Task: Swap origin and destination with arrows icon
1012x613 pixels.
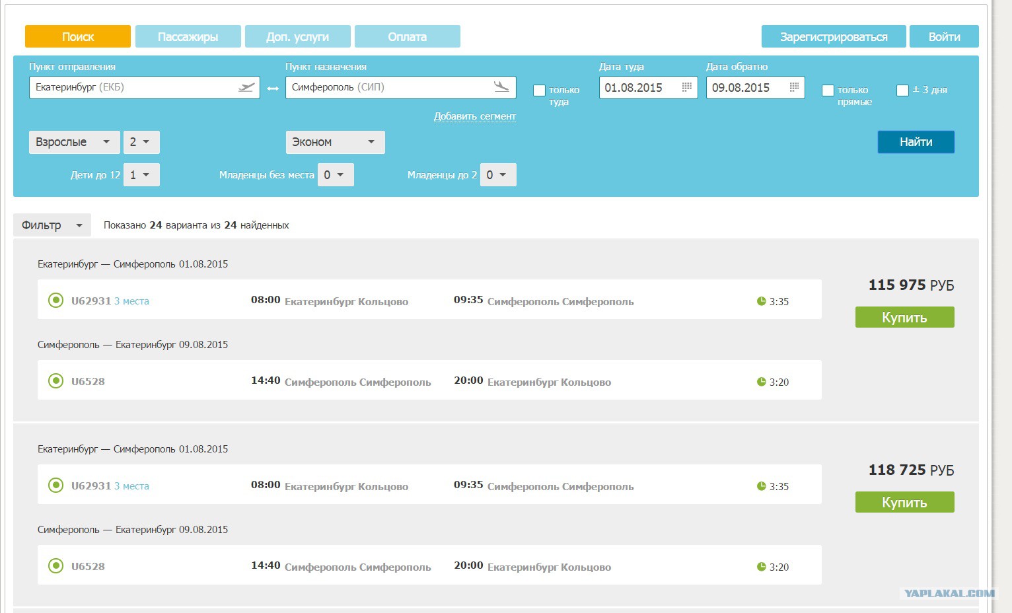Action: pos(273,89)
